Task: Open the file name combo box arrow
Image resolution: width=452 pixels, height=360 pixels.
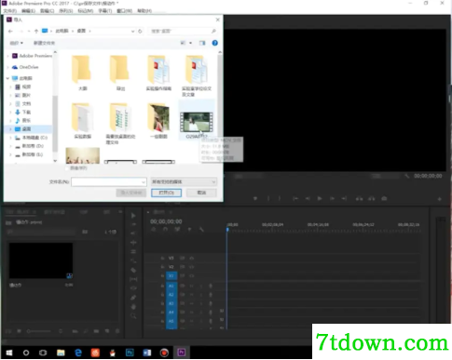Action: click(144, 182)
